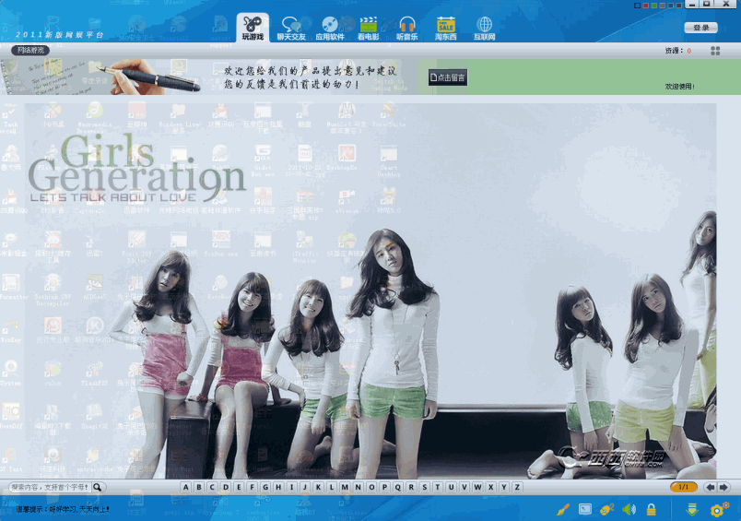This screenshot has width=741, height=521.
Task: Select the 看电影 movies tab
Action: point(368,29)
